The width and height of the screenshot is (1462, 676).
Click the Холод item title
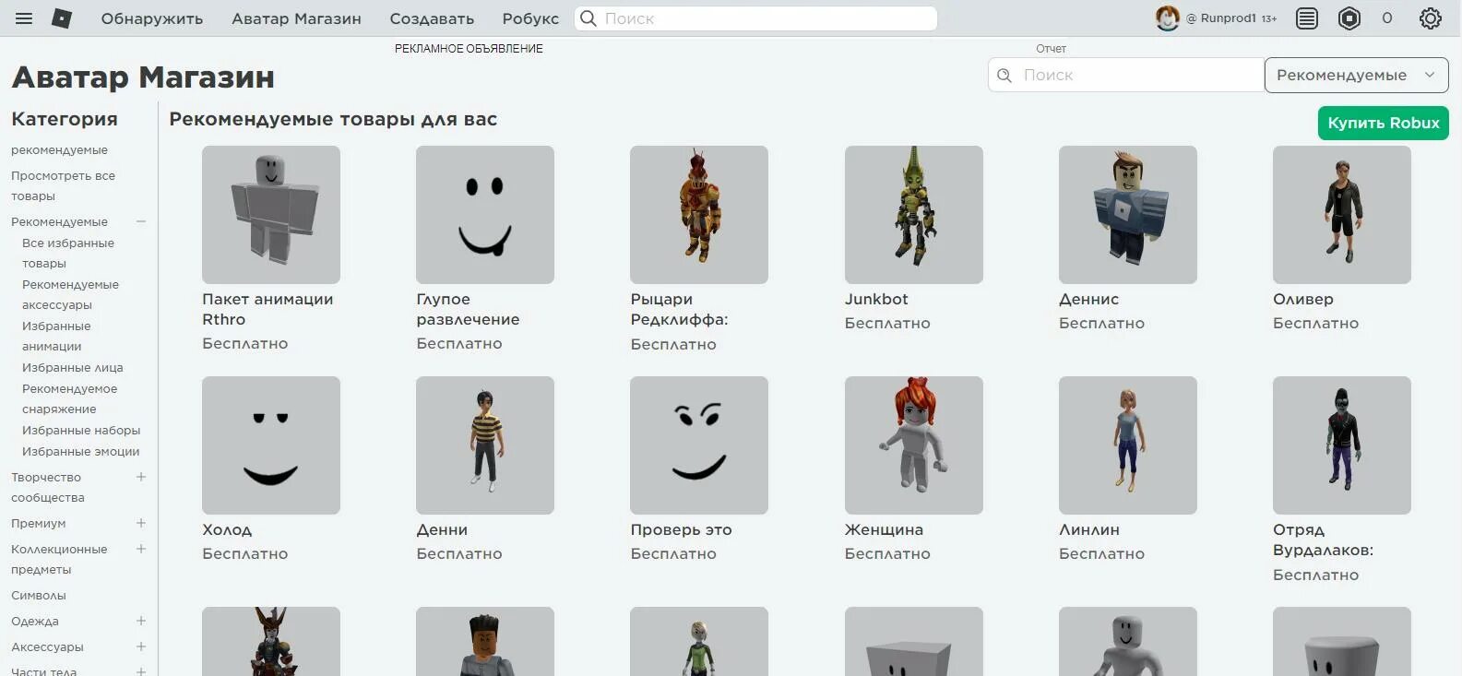(x=227, y=529)
